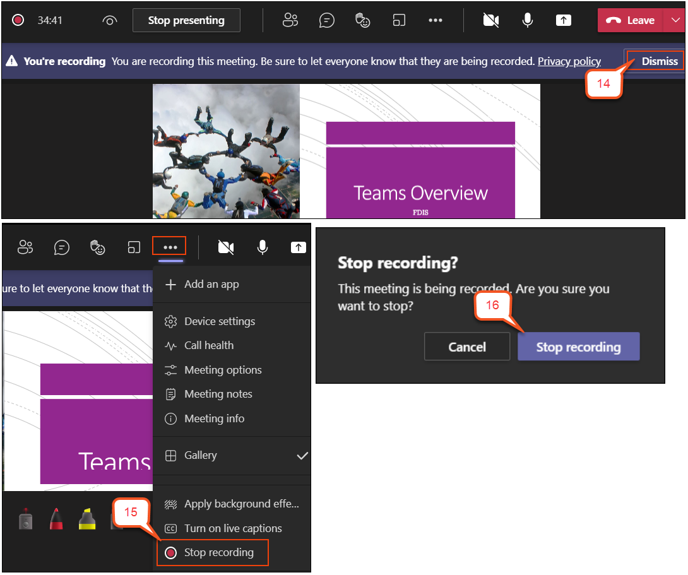Select the laser pointer annotation tool
Viewport: 688px width, 575px height.
[25, 519]
